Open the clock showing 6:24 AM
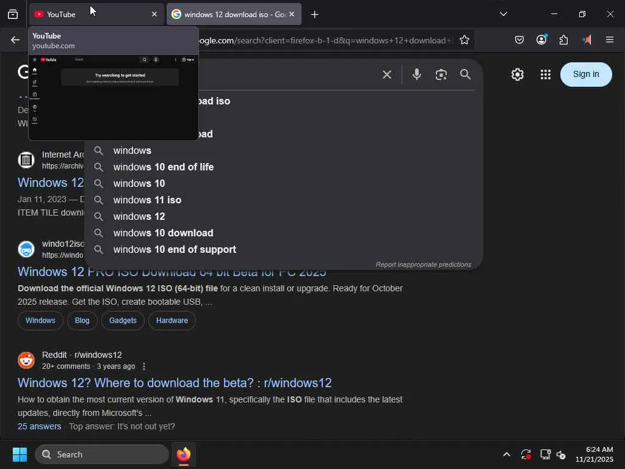Viewport: 625px width, 469px height. pyautogui.click(x=594, y=454)
